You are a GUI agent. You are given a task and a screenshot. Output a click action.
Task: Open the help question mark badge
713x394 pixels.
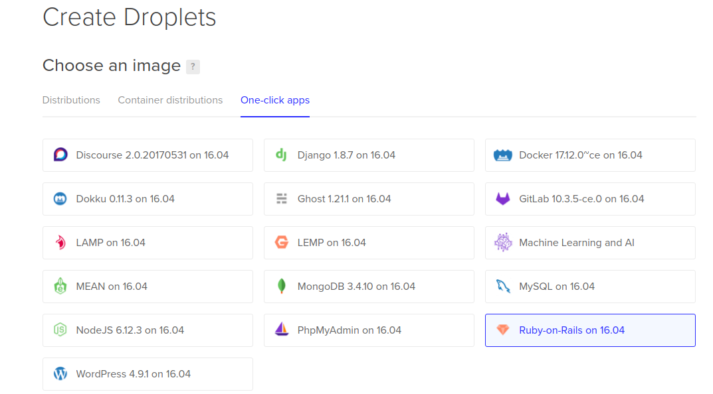pyautogui.click(x=193, y=66)
